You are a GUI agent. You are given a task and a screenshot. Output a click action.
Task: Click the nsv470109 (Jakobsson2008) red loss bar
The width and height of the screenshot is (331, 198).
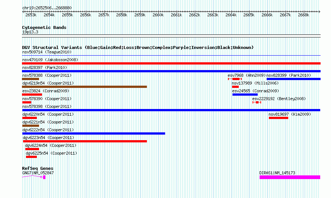click(x=171, y=63)
